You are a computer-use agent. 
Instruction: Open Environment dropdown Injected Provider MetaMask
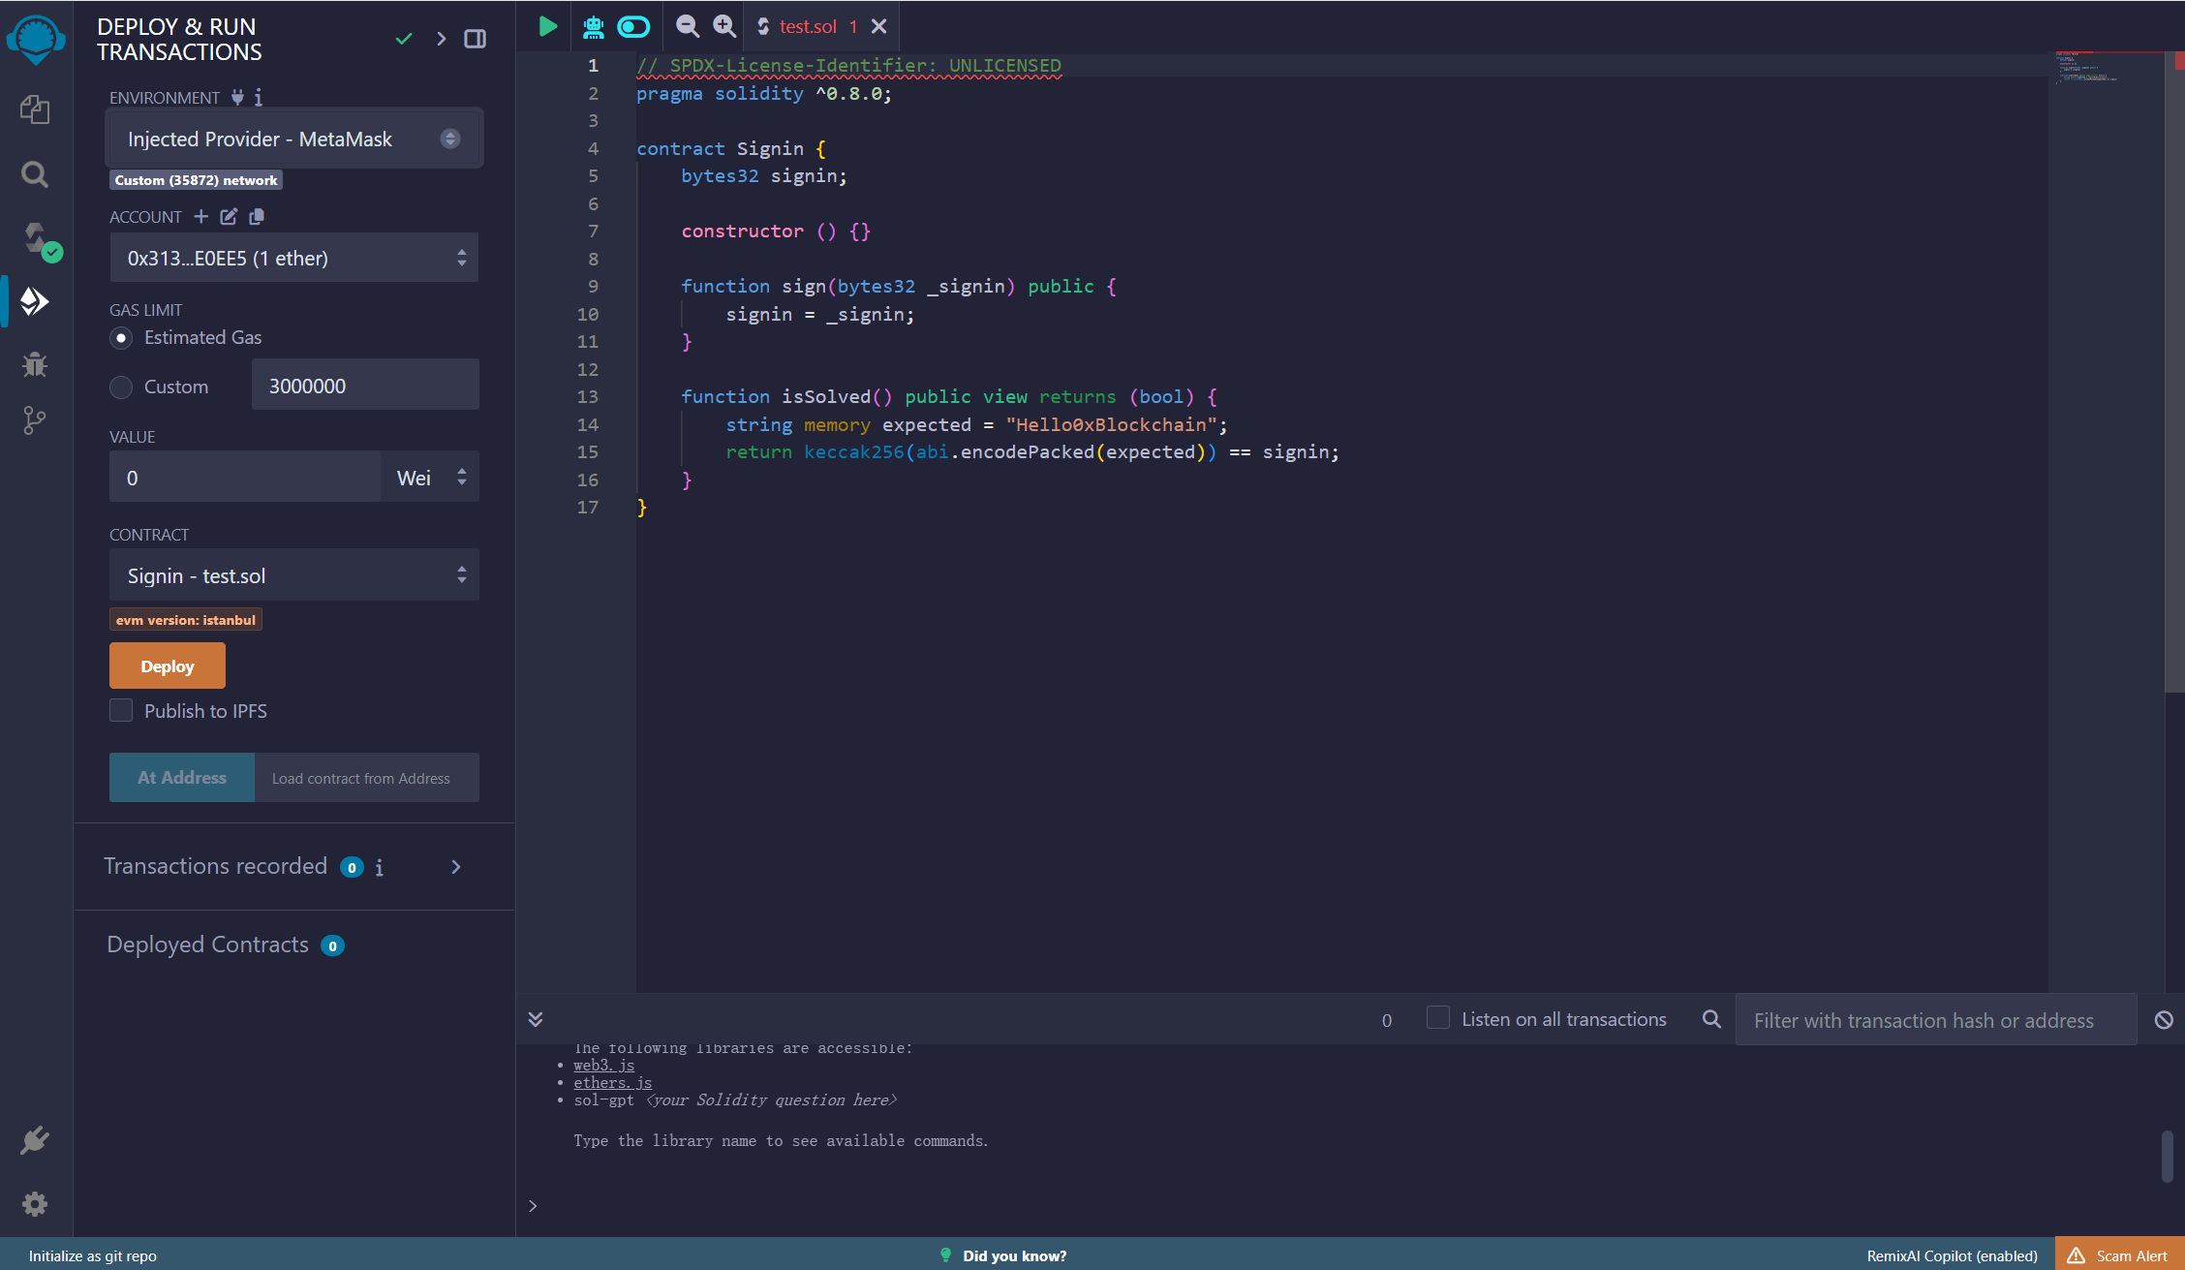(x=294, y=139)
